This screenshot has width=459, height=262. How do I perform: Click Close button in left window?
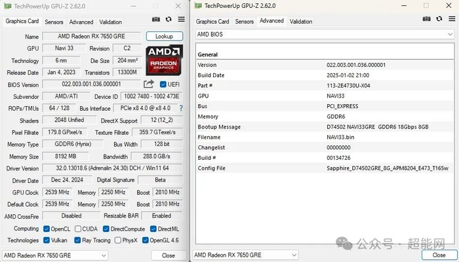coord(169,255)
